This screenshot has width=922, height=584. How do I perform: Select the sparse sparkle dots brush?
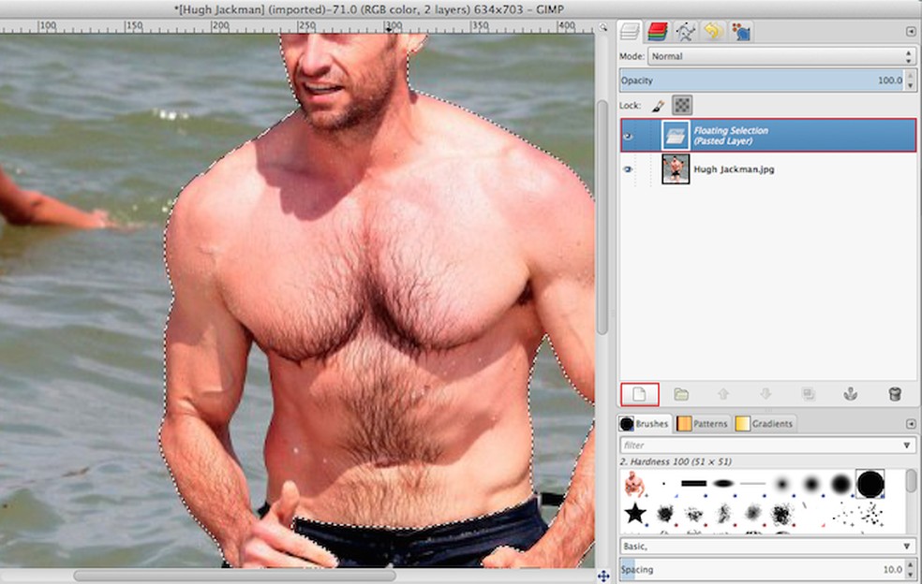843,516
